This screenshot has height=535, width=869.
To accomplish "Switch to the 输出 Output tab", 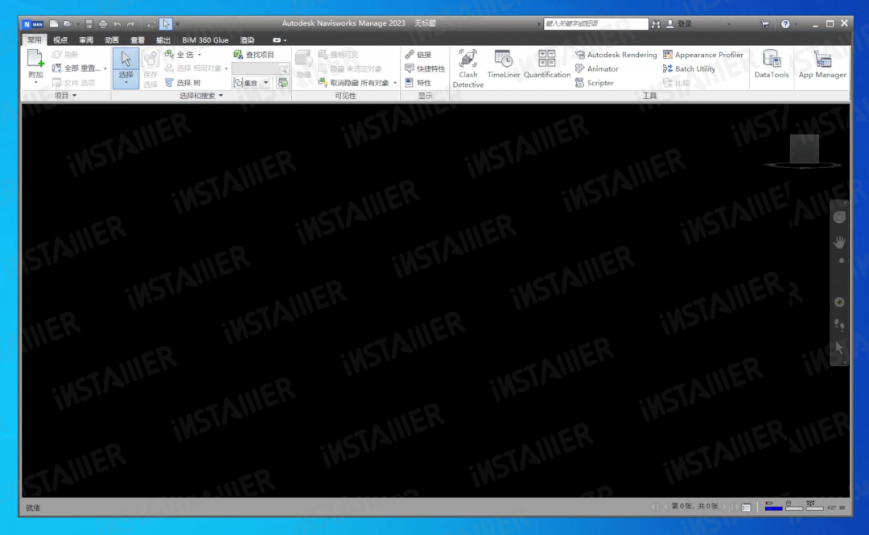I will pos(163,40).
